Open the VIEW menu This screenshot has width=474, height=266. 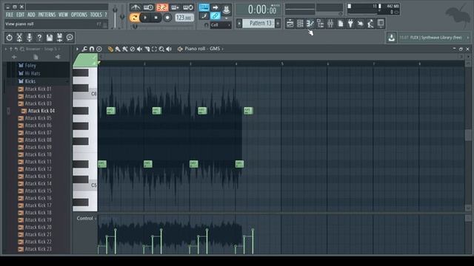pos(63,15)
